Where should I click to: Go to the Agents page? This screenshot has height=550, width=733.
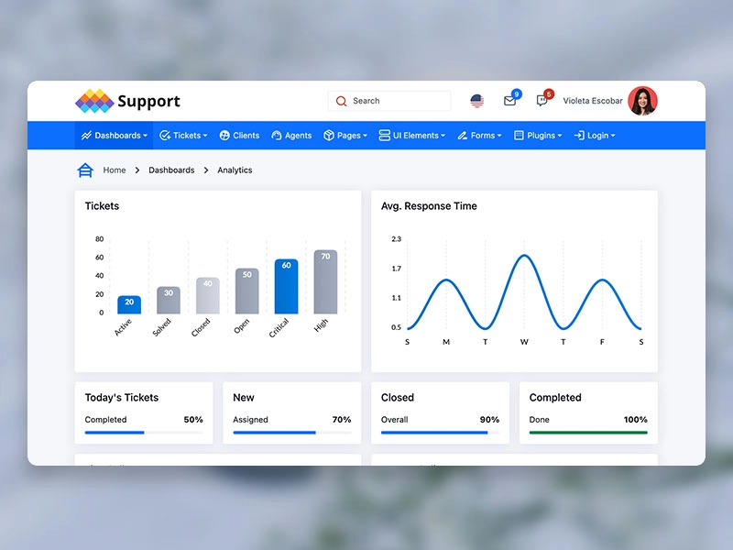[298, 136]
